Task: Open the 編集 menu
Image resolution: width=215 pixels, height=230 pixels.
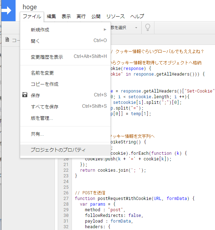Action: tap(51, 16)
